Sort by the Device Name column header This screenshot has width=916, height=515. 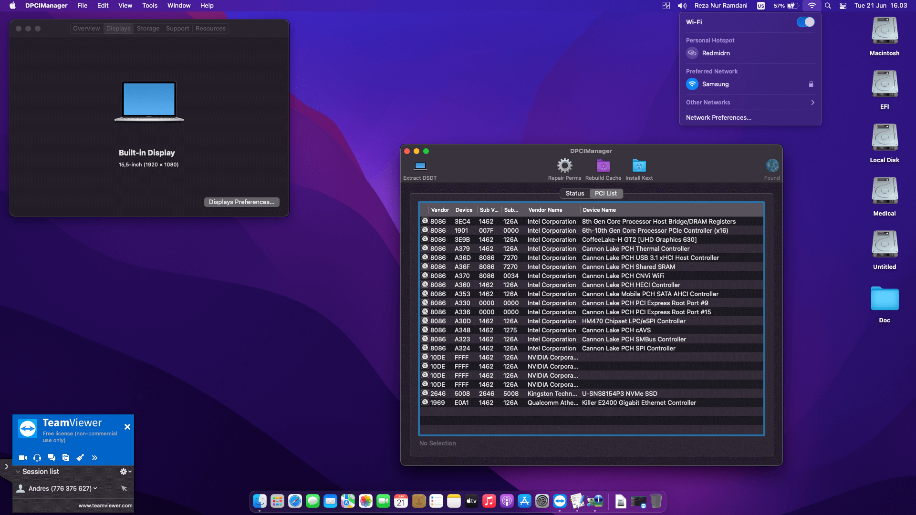[x=672, y=210]
